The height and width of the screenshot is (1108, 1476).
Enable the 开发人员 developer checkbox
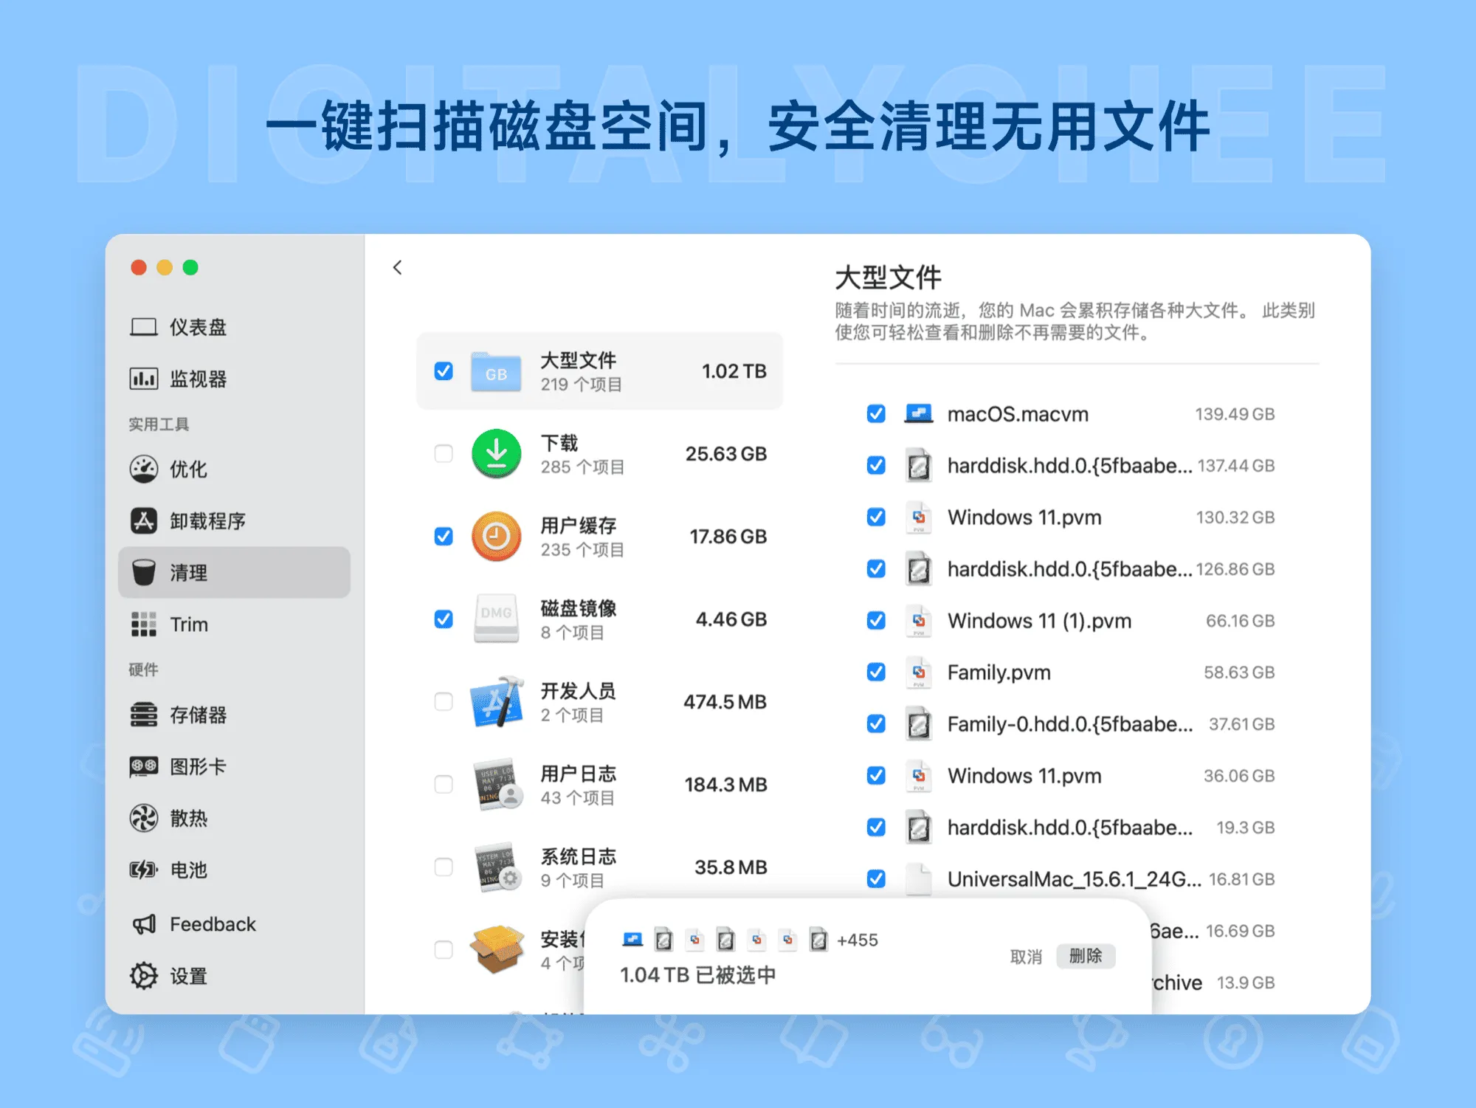[444, 701]
